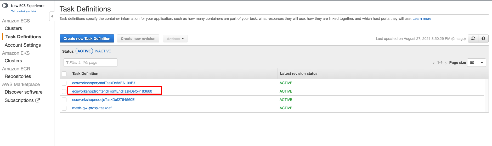Open Clusters under Amazon EKS
492x146 pixels.
click(x=13, y=61)
